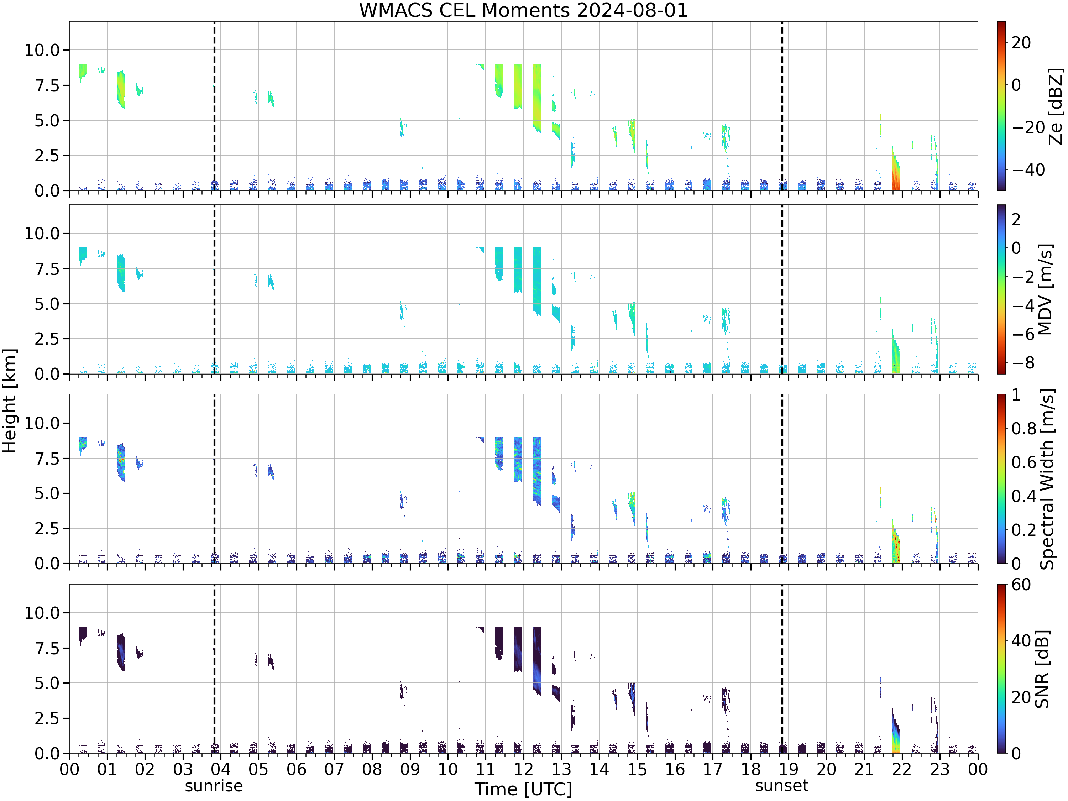
Task: Click the 60 label on the SNR colorbar
Action: (1022, 585)
